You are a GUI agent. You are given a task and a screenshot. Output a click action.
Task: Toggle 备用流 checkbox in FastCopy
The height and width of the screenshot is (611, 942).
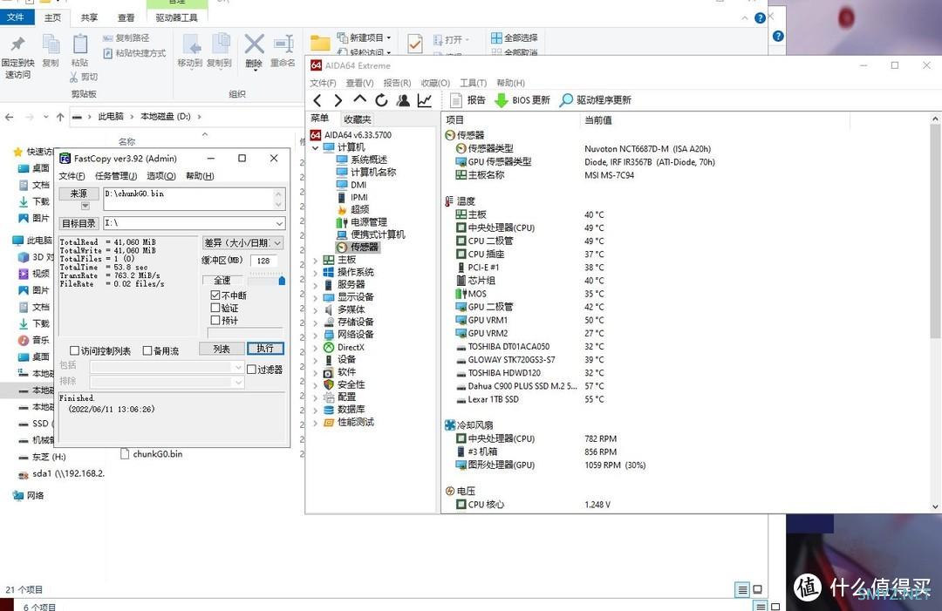tap(147, 350)
